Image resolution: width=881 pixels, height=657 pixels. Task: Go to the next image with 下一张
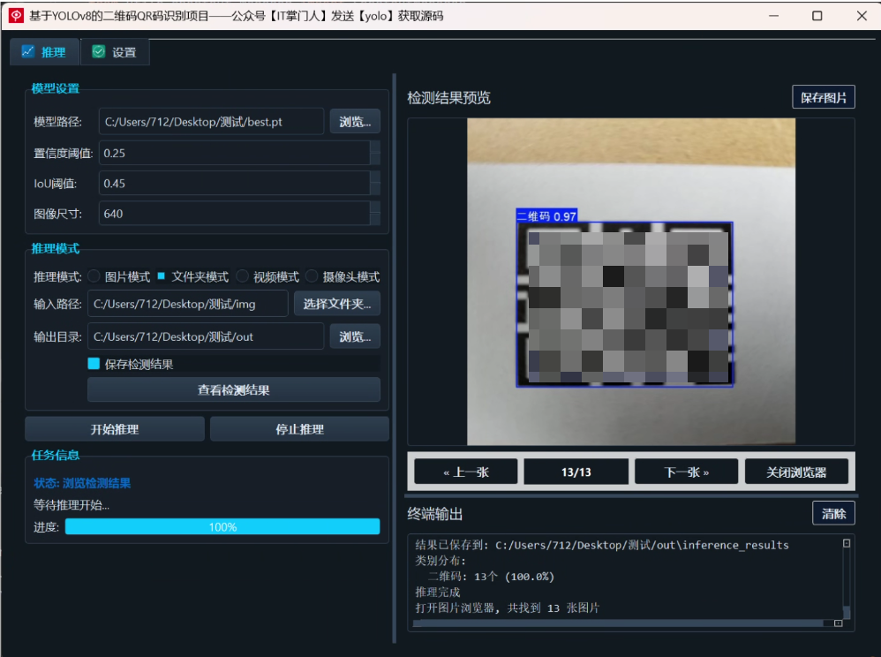tap(686, 471)
